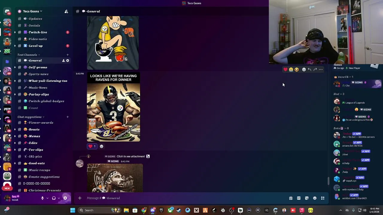Toggle headphones deafen

pos(54,198)
